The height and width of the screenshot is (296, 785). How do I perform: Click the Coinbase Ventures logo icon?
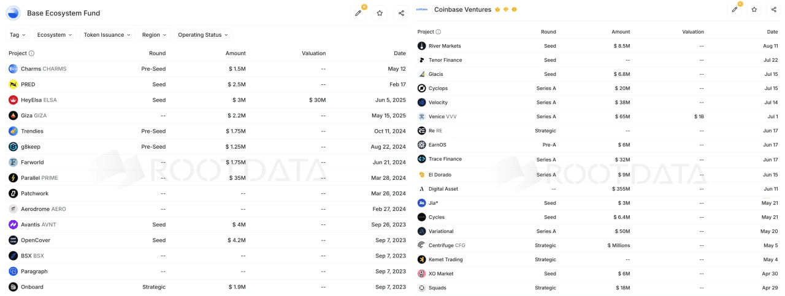coord(422,9)
